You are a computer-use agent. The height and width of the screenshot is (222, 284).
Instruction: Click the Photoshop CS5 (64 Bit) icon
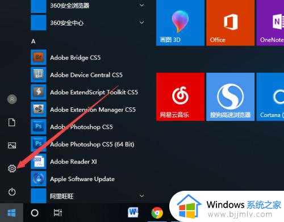coord(39,144)
